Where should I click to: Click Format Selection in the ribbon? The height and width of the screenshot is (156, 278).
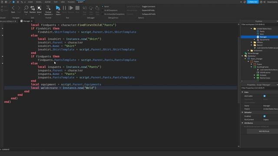tap(48, 10)
